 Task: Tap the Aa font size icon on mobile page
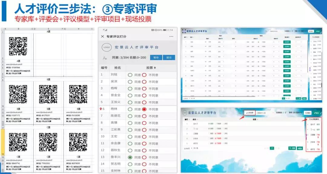pyautogui.click(x=105, y=58)
